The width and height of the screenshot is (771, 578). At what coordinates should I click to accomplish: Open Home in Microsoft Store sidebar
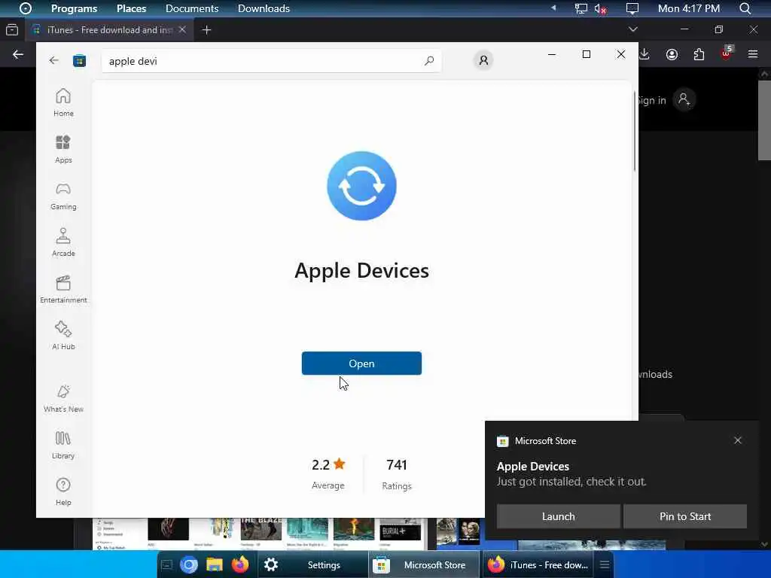[x=63, y=102]
